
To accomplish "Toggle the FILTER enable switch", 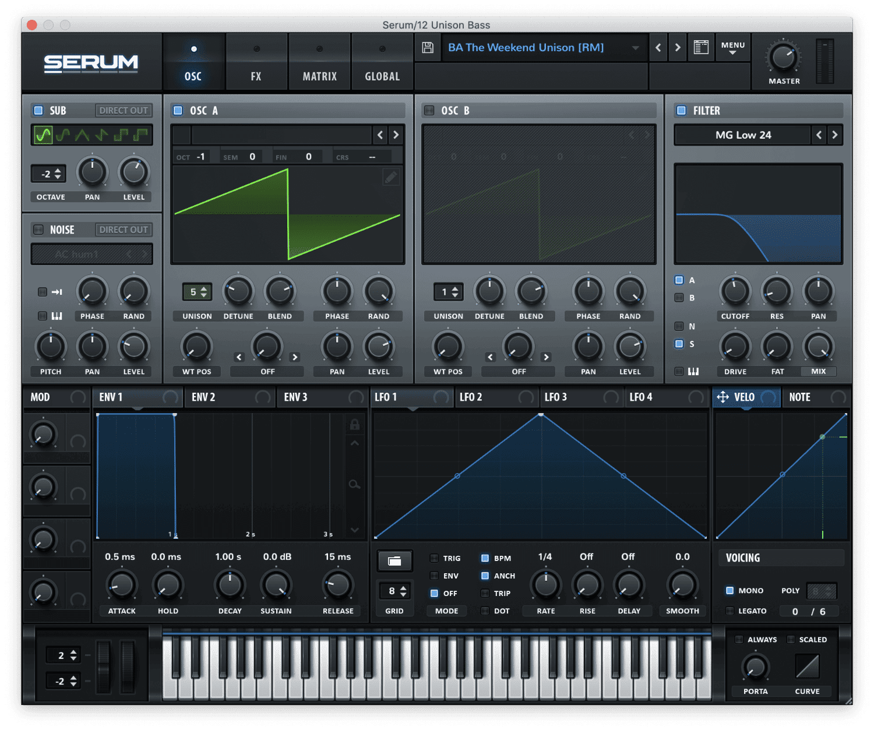I will click(x=681, y=110).
